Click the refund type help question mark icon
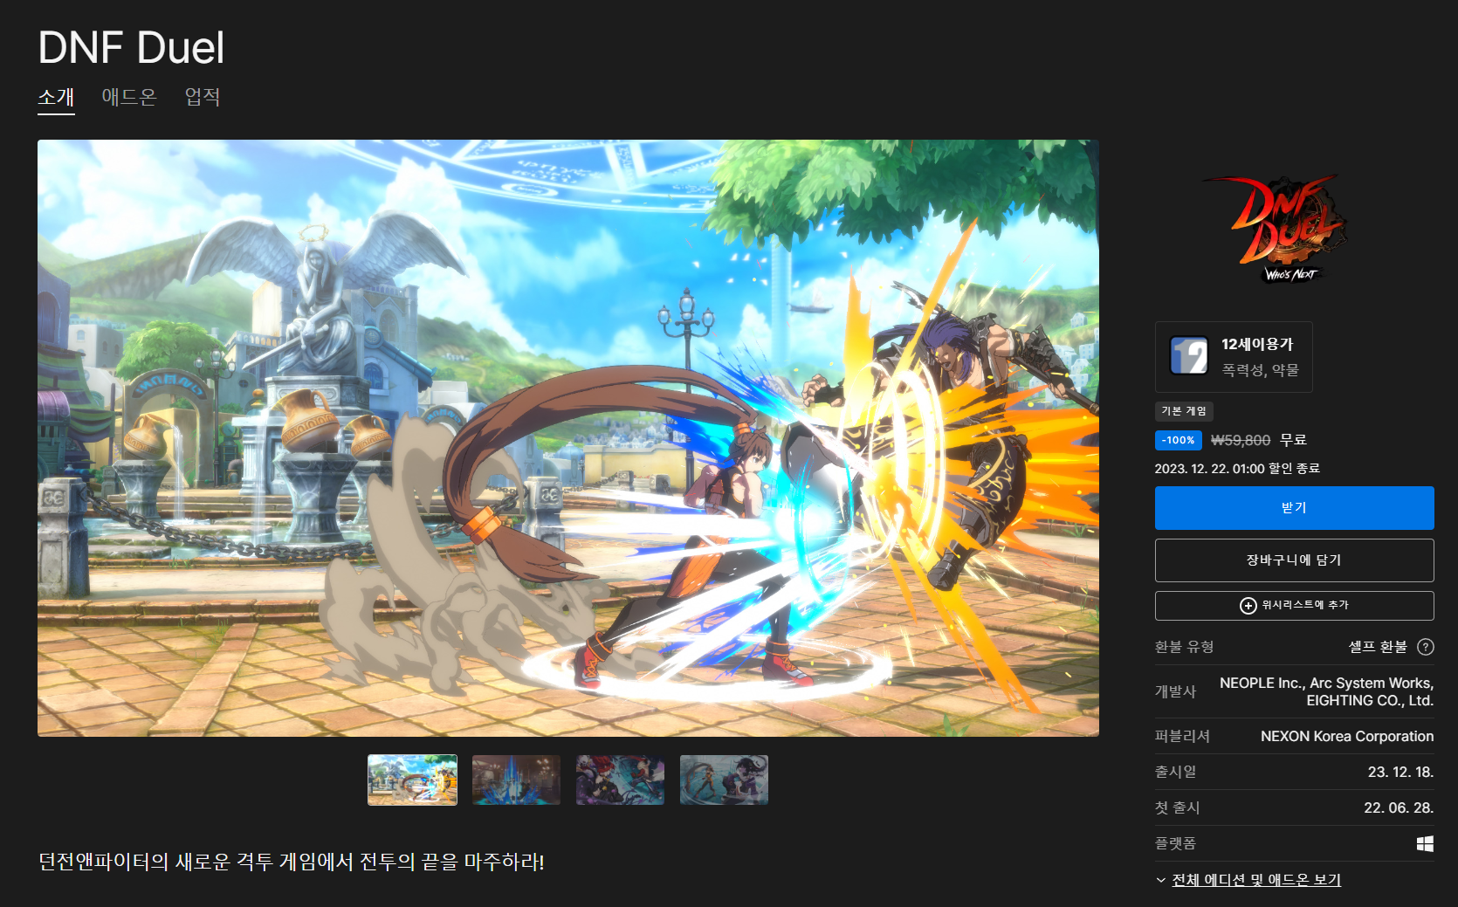This screenshot has height=907, width=1458. pyautogui.click(x=1426, y=647)
